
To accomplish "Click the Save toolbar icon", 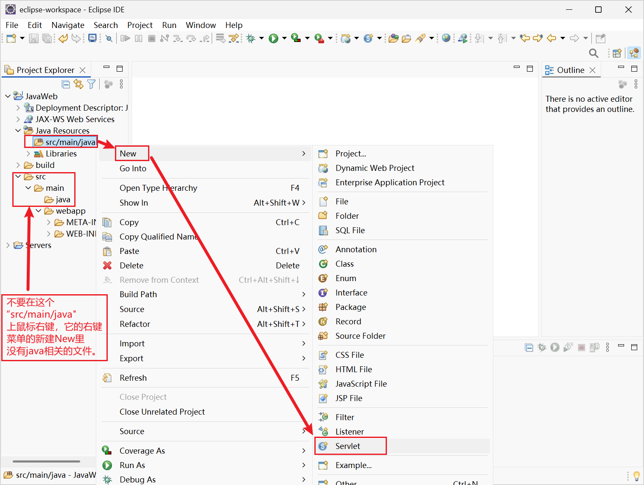I will pos(34,39).
